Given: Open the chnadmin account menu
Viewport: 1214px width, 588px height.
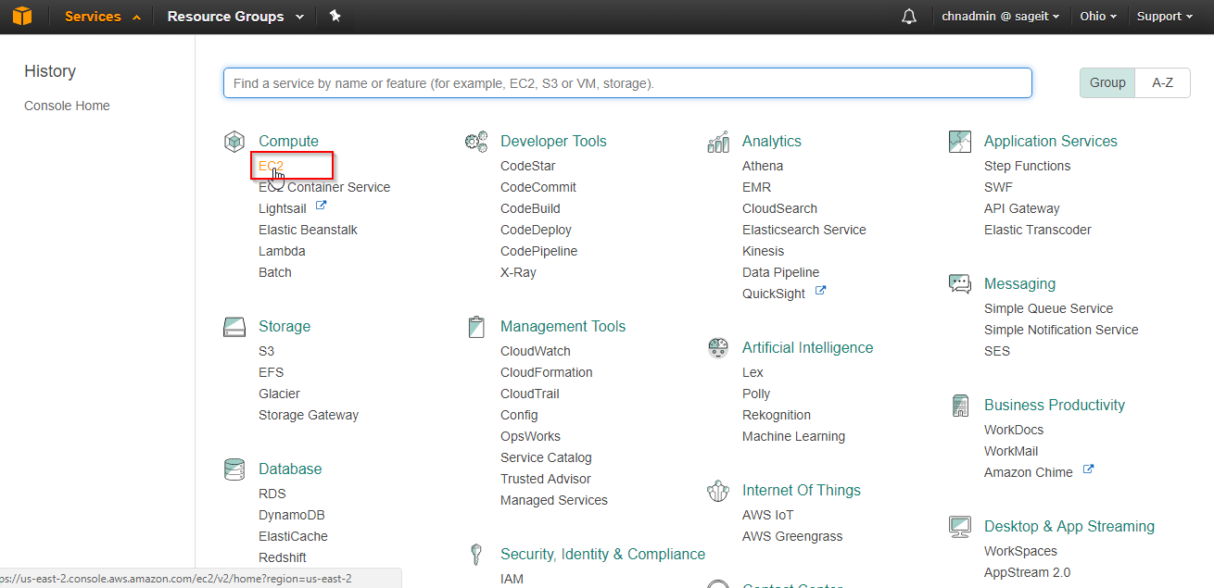Looking at the screenshot, I should (1000, 17).
